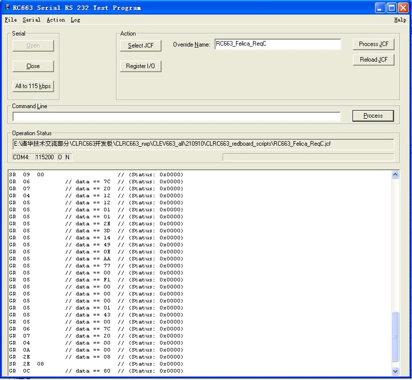
Task: Click the log line with data == 77
Action: pyautogui.click(x=96, y=266)
